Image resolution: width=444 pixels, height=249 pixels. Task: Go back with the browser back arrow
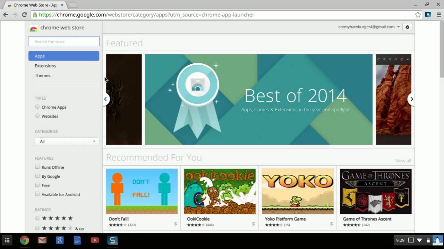point(6,15)
